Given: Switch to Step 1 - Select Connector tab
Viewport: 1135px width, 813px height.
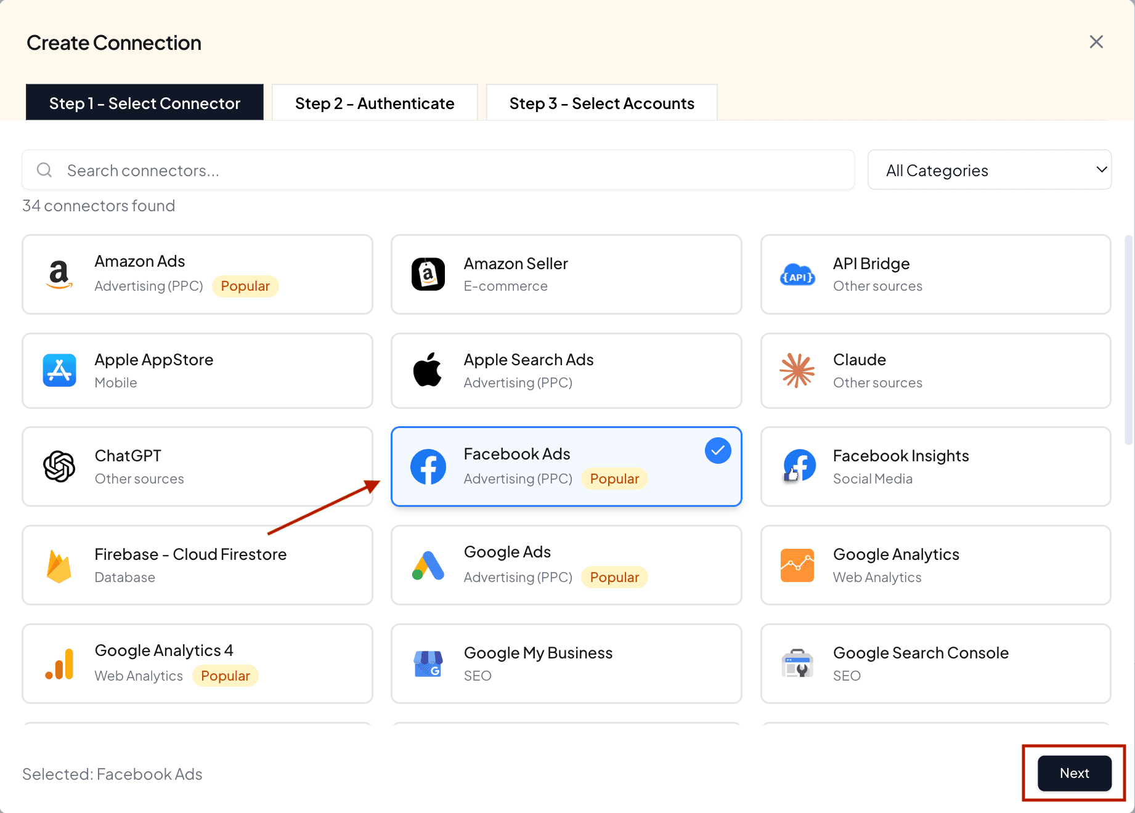Looking at the screenshot, I should click(145, 103).
